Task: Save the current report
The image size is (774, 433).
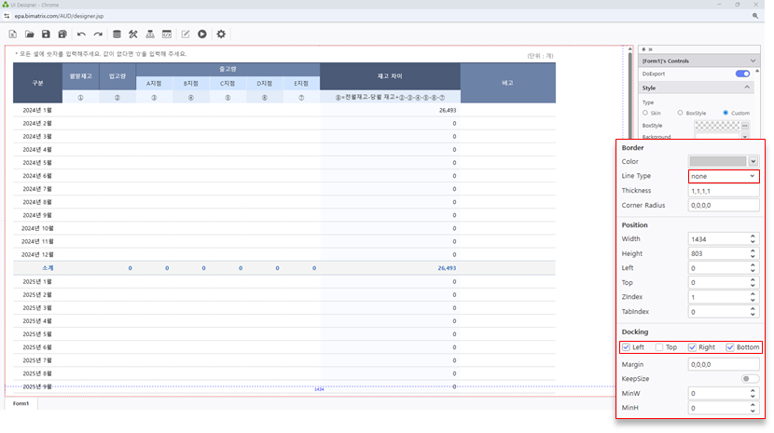Action: pos(46,34)
